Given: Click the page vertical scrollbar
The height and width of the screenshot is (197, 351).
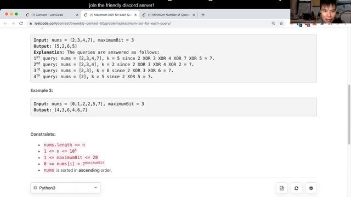Looking at the screenshot, I should (349, 114).
